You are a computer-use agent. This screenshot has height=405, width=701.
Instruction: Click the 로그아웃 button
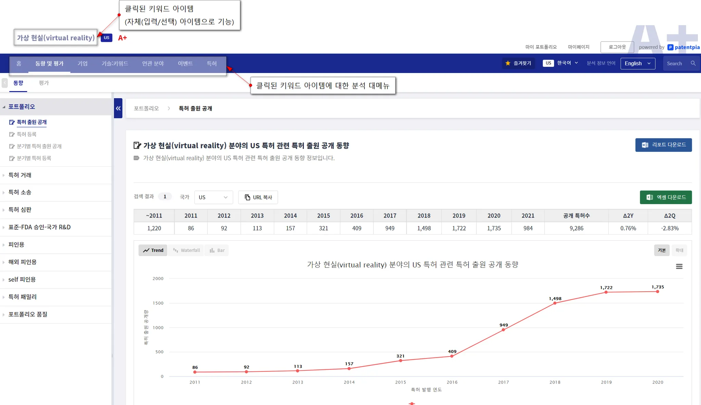617,47
